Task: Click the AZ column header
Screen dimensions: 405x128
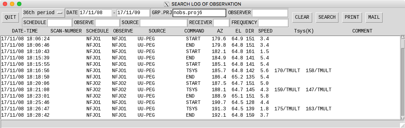Action: (x=220, y=31)
